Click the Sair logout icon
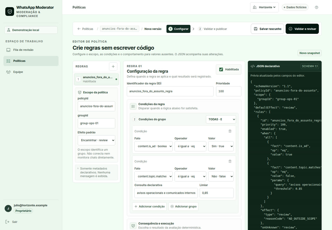This screenshot has height=230, width=332. pos(8,222)
